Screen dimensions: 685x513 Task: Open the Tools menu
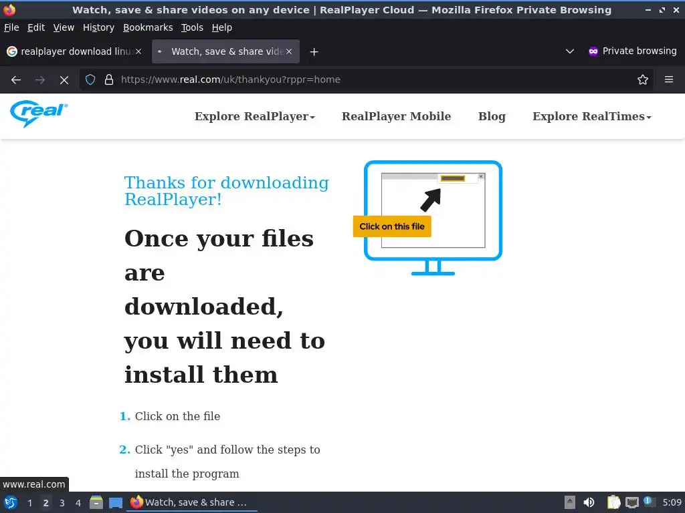(x=192, y=27)
